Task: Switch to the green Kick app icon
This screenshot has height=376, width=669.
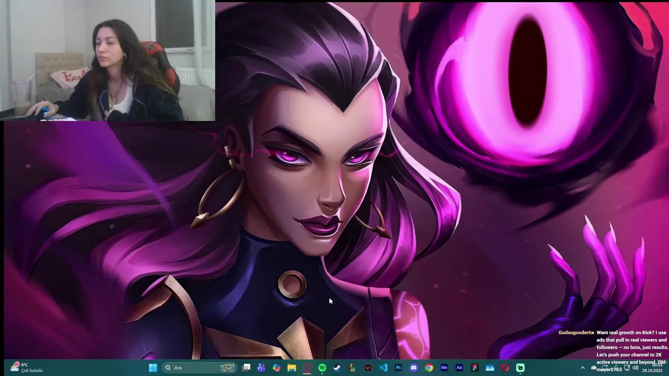Action: pos(521,368)
